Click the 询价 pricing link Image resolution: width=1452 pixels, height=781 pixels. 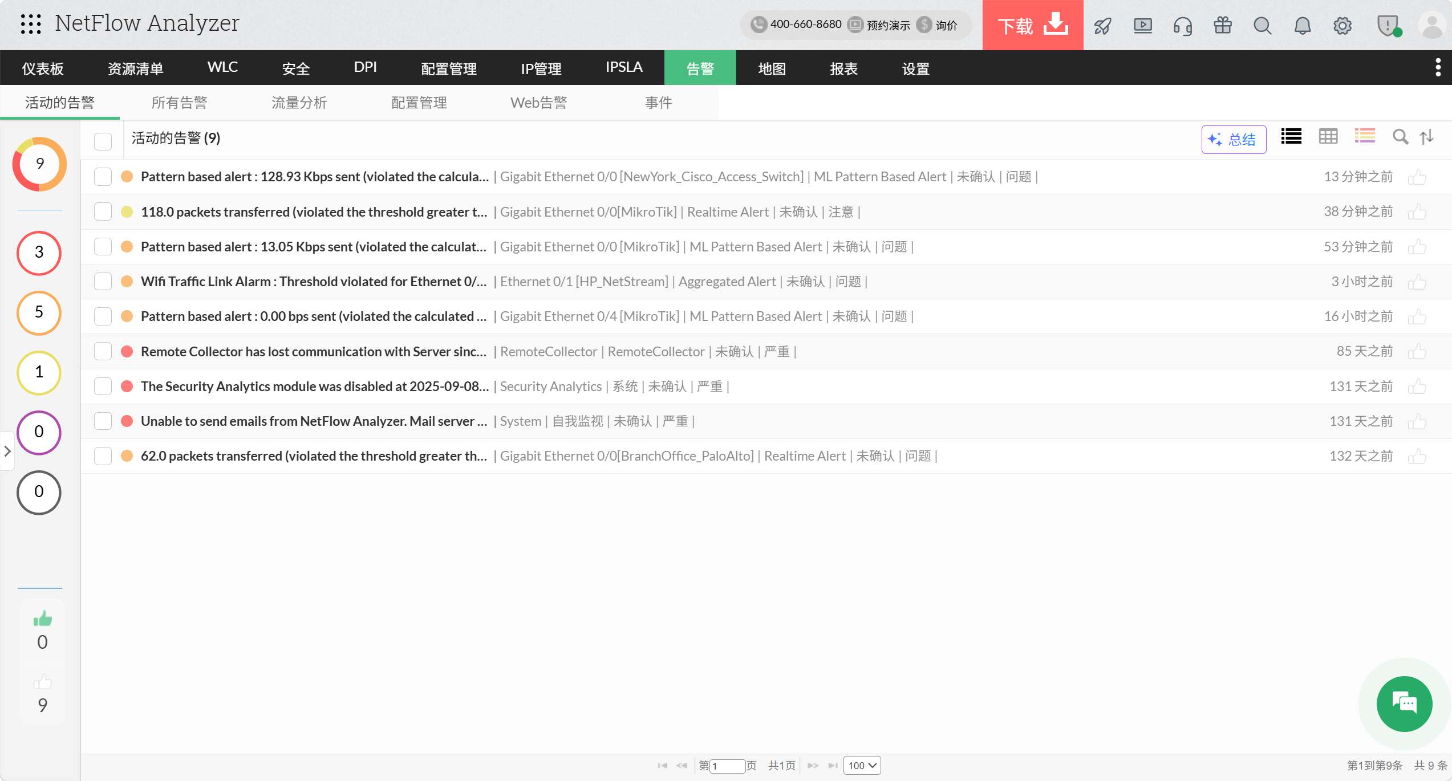coord(938,25)
